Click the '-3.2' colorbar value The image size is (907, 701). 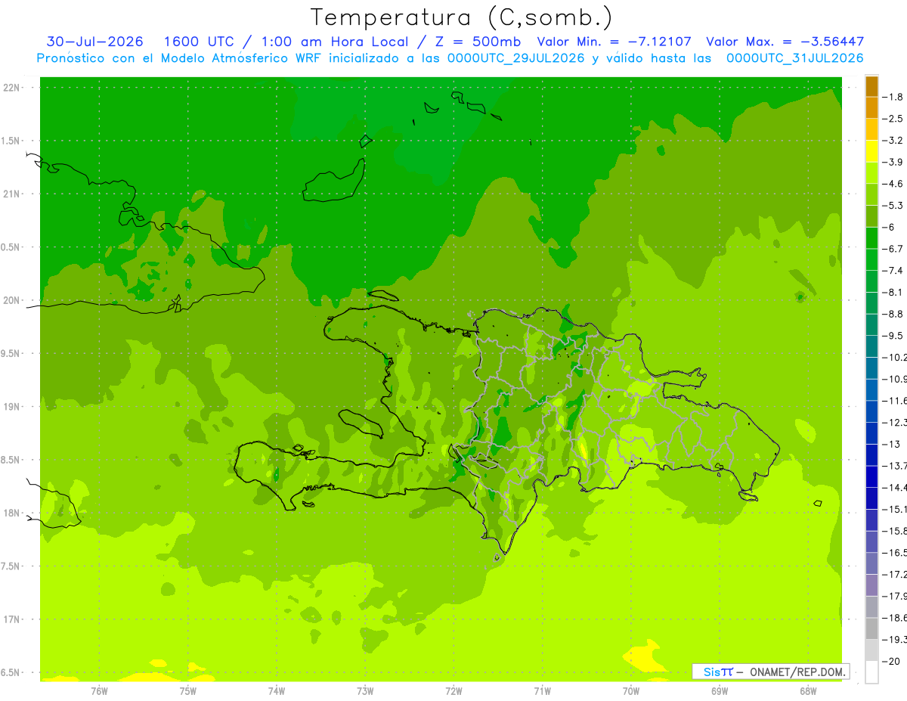pyautogui.click(x=893, y=141)
